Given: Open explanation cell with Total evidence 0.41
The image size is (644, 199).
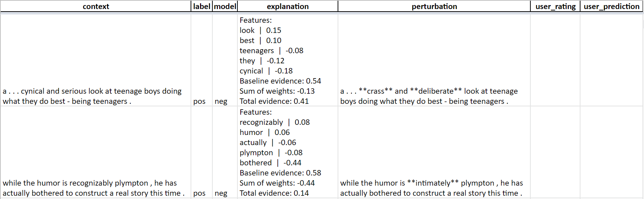Looking at the screenshot, I should pos(288,60).
